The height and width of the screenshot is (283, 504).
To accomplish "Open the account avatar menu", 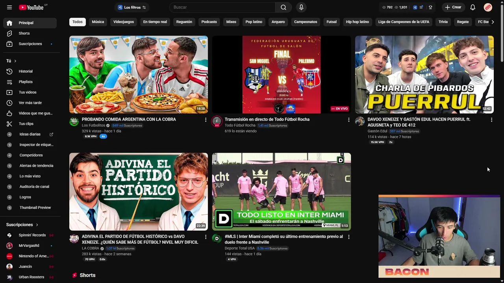I will [488, 7].
